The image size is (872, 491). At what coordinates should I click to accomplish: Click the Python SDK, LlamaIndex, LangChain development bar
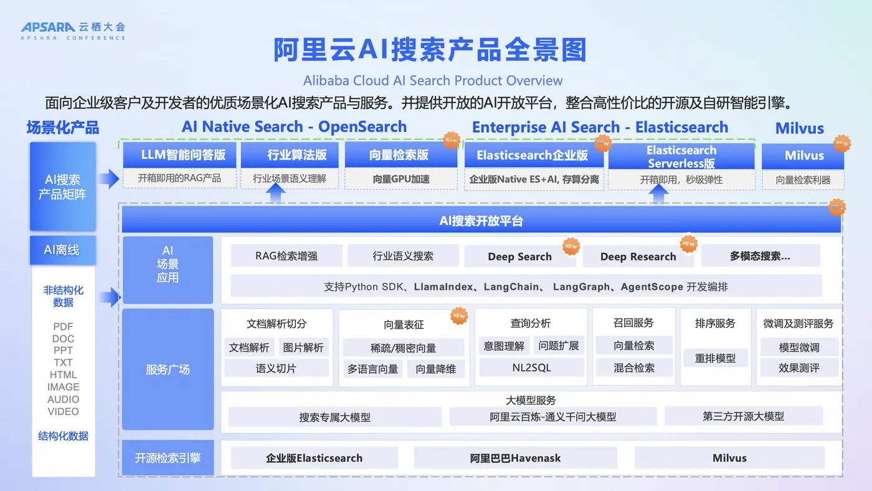[x=526, y=287]
